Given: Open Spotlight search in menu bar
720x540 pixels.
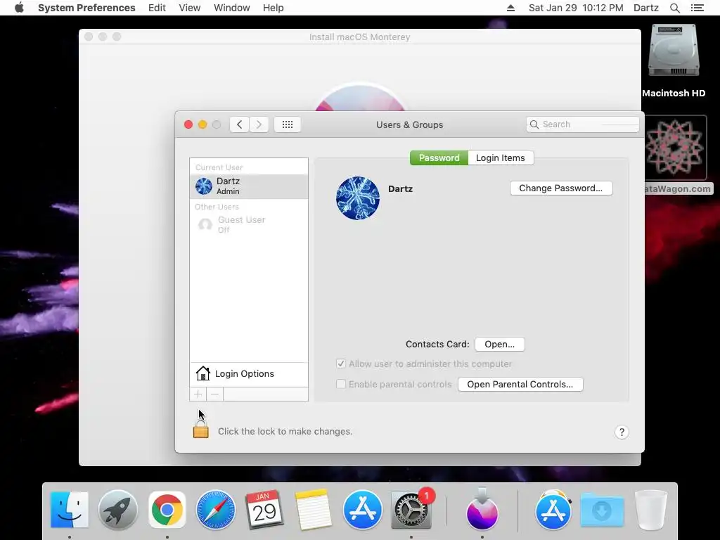Looking at the screenshot, I should point(674,8).
